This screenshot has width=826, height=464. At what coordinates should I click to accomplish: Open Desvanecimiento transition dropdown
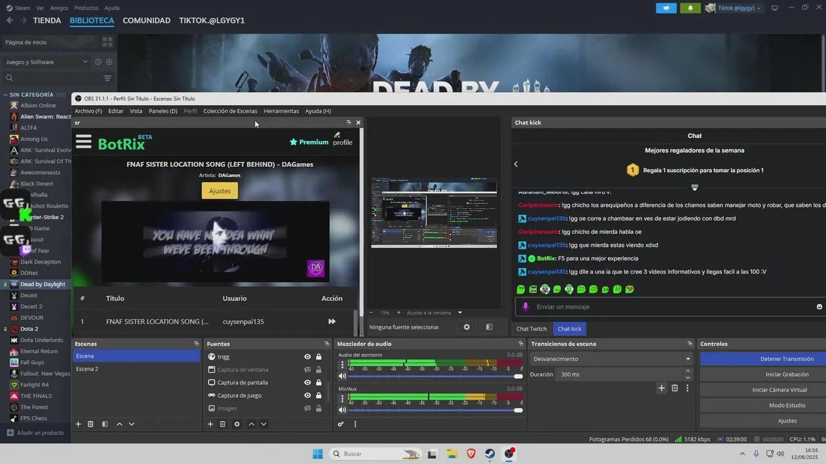click(611, 359)
